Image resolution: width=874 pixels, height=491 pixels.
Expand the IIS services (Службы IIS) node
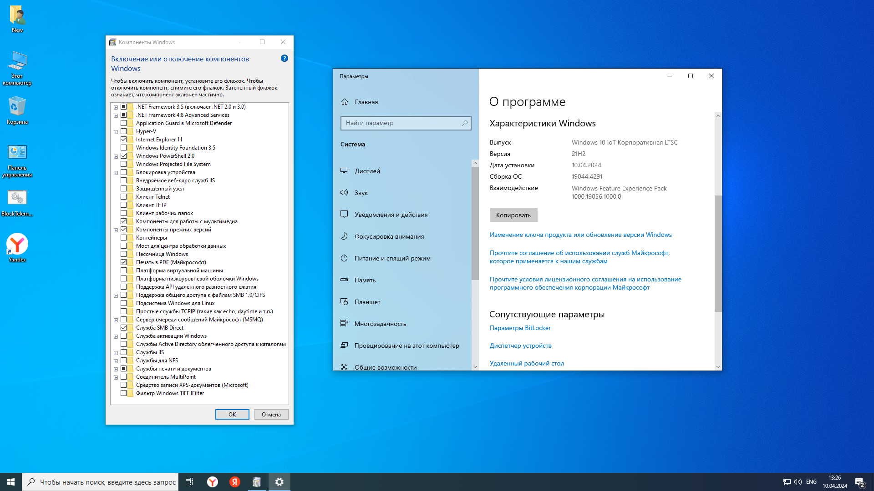116,353
